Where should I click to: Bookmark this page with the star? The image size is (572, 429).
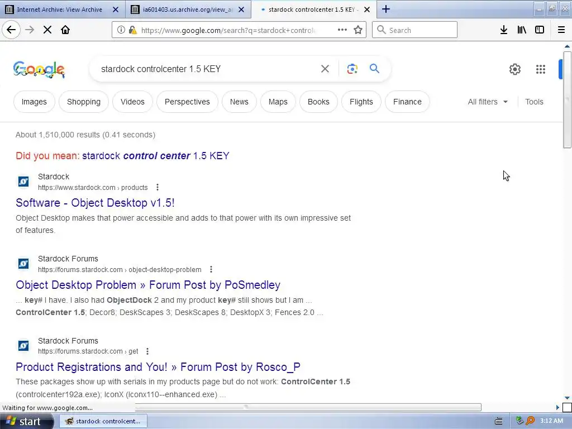pyautogui.click(x=358, y=30)
